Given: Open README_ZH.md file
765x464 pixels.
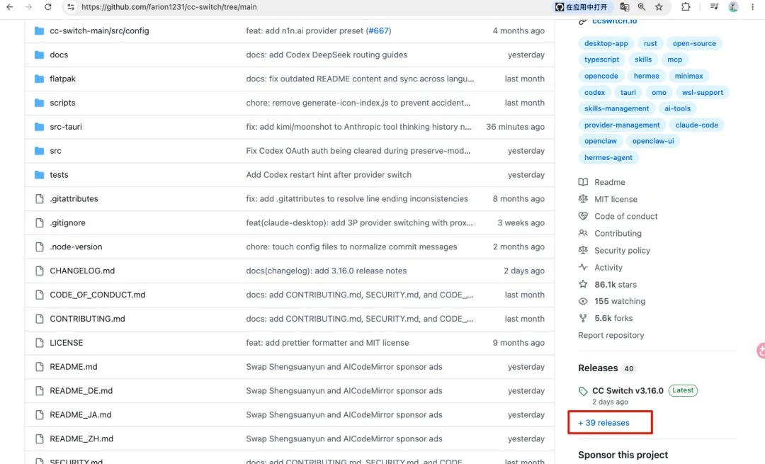Looking at the screenshot, I should [81, 438].
